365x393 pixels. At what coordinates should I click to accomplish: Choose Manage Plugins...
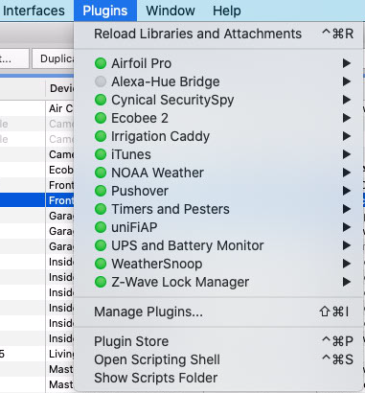218,312
